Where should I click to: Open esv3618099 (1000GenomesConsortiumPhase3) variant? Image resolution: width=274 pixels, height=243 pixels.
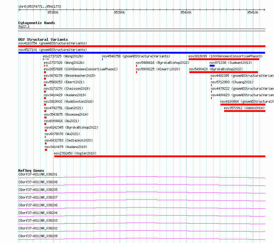pyautogui.click(x=225, y=56)
